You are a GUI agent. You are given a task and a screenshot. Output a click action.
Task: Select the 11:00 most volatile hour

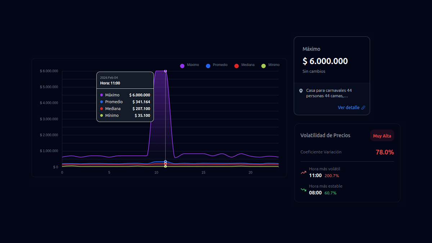315,176
